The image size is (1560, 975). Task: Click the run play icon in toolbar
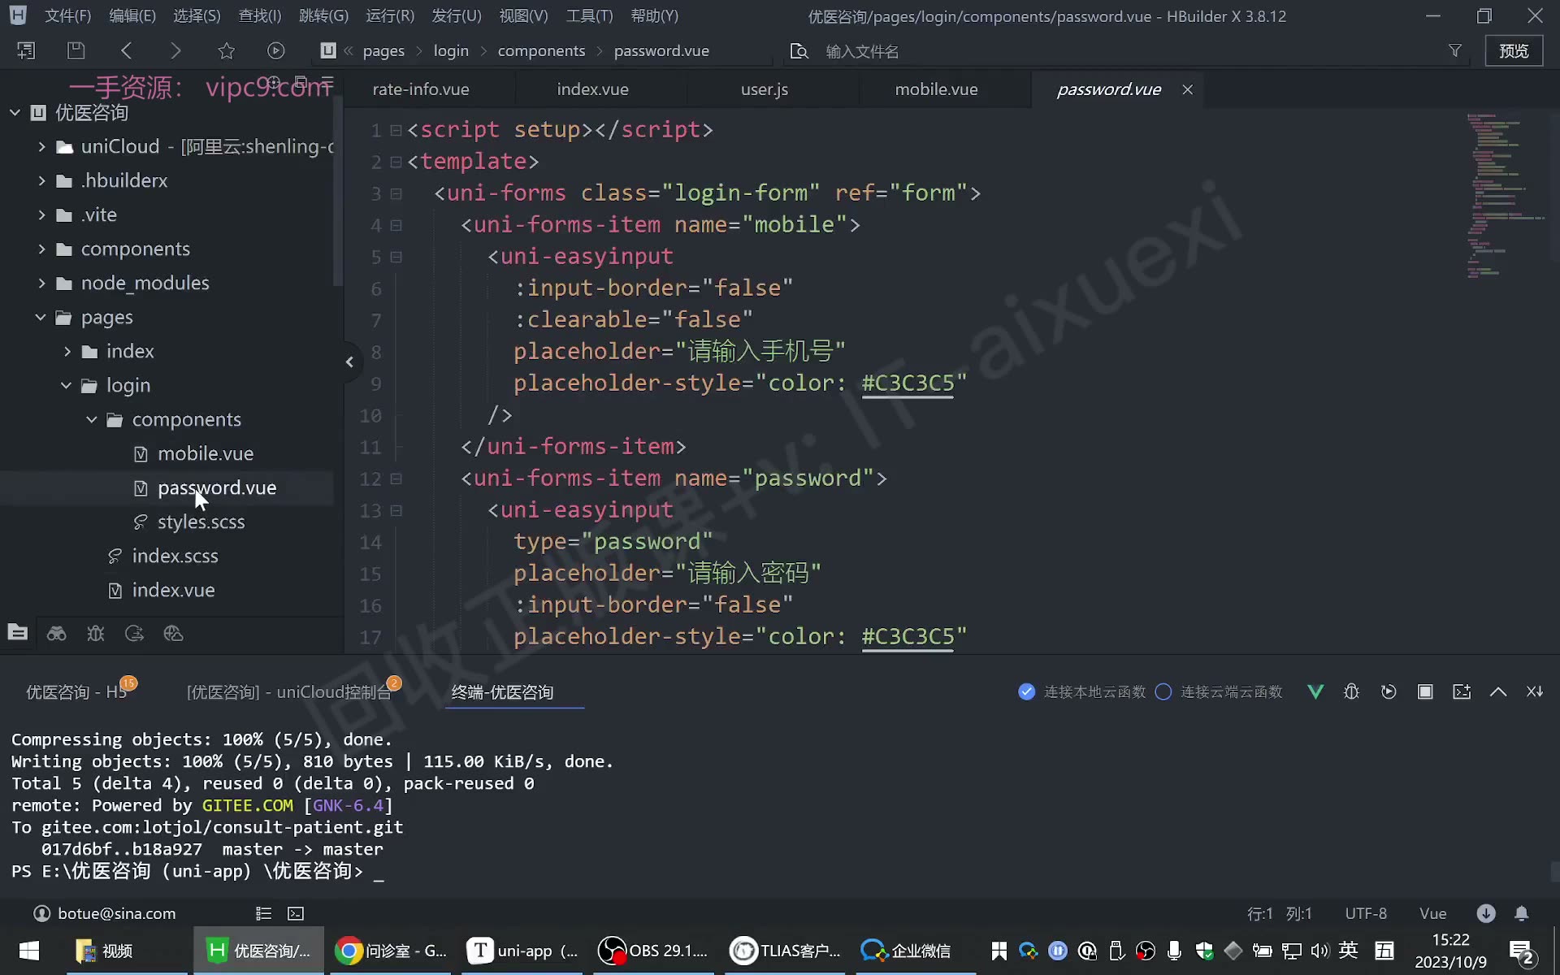pos(276,50)
